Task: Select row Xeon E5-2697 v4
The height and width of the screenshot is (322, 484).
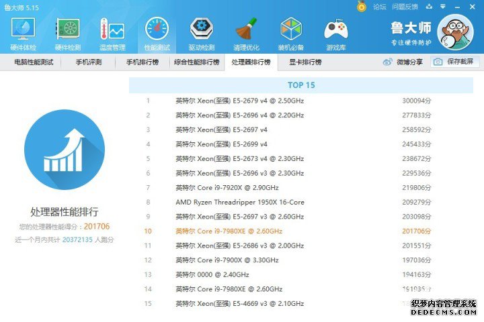Action: pyautogui.click(x=301, y=129)
